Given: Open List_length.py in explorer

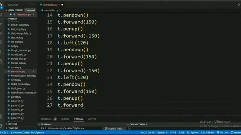Looking at the screenshot, I should click(x=18, y=29).
